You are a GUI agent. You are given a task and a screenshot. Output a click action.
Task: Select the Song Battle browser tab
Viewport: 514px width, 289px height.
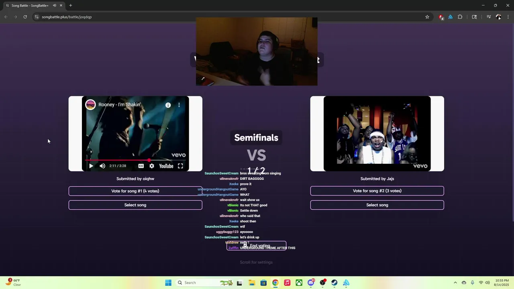(x=30, y=5)
